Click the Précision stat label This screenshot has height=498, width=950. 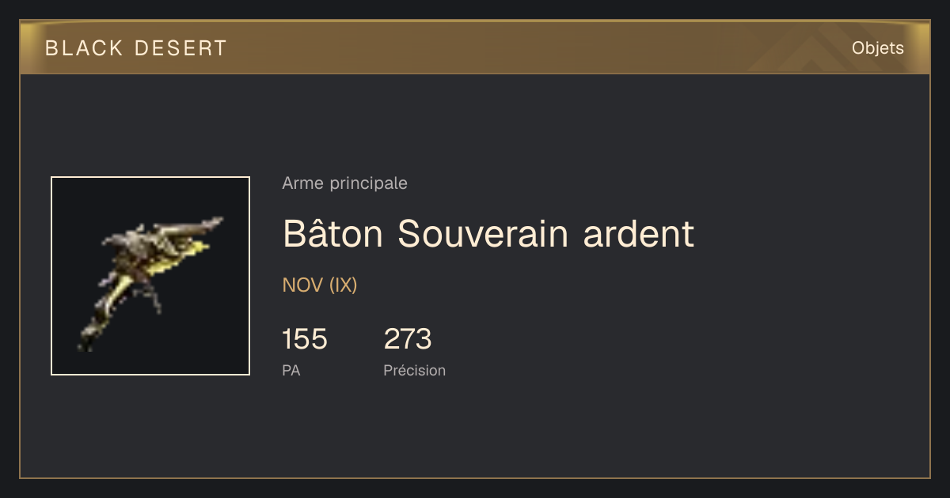tap(415, 370)
